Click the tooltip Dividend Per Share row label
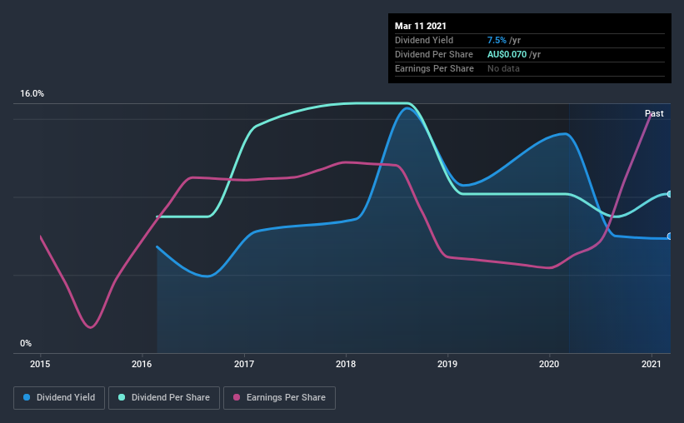Viewport: 684px width, 423px height. click(433, 54)
